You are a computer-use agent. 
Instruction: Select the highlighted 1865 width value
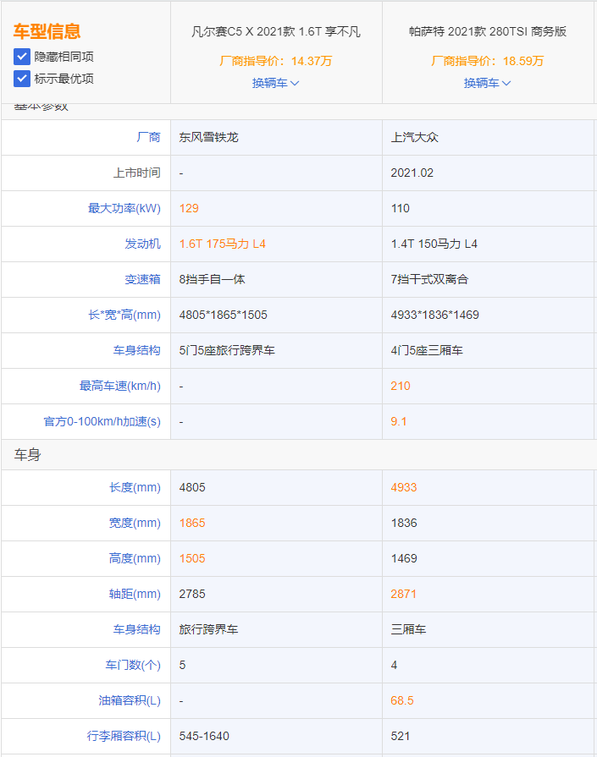coord(192,523)
